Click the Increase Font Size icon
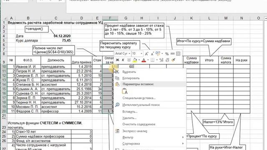The height and width of the screenshot is (150, 267). coord(146,54)
